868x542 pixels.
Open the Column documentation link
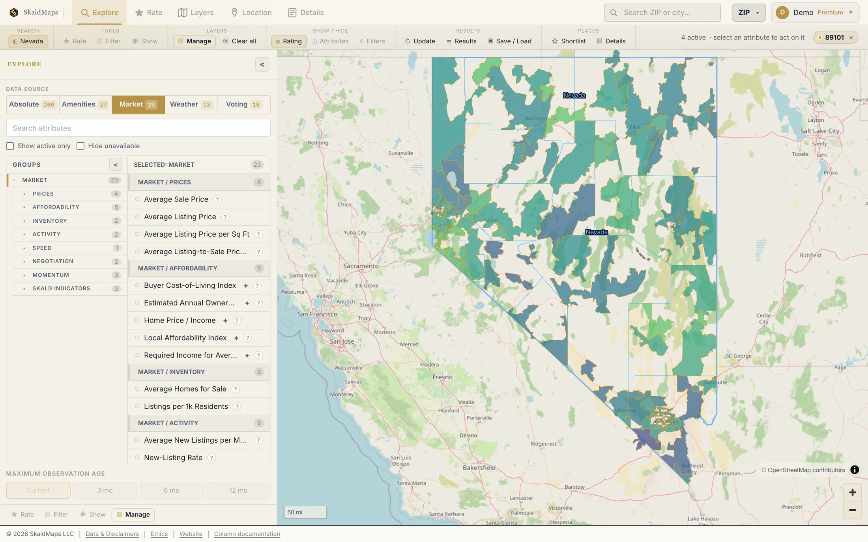coord(247,534)
